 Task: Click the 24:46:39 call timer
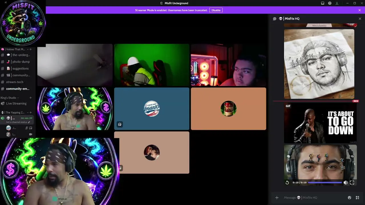click(x=27, y=118)
